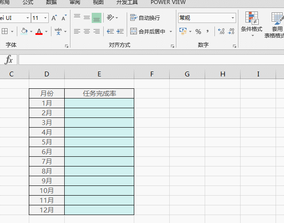Toggle horizontal center alignment
The width and height of the screenshot is (284, 223).
tap(86, 32)
